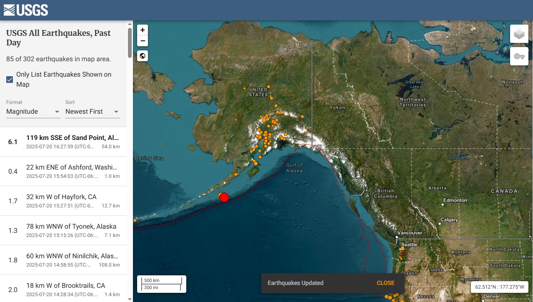Click the coordinates readout 62.512°N
Image resolution: width=533 pixels, height=302 pixels.
coord(500,287)
